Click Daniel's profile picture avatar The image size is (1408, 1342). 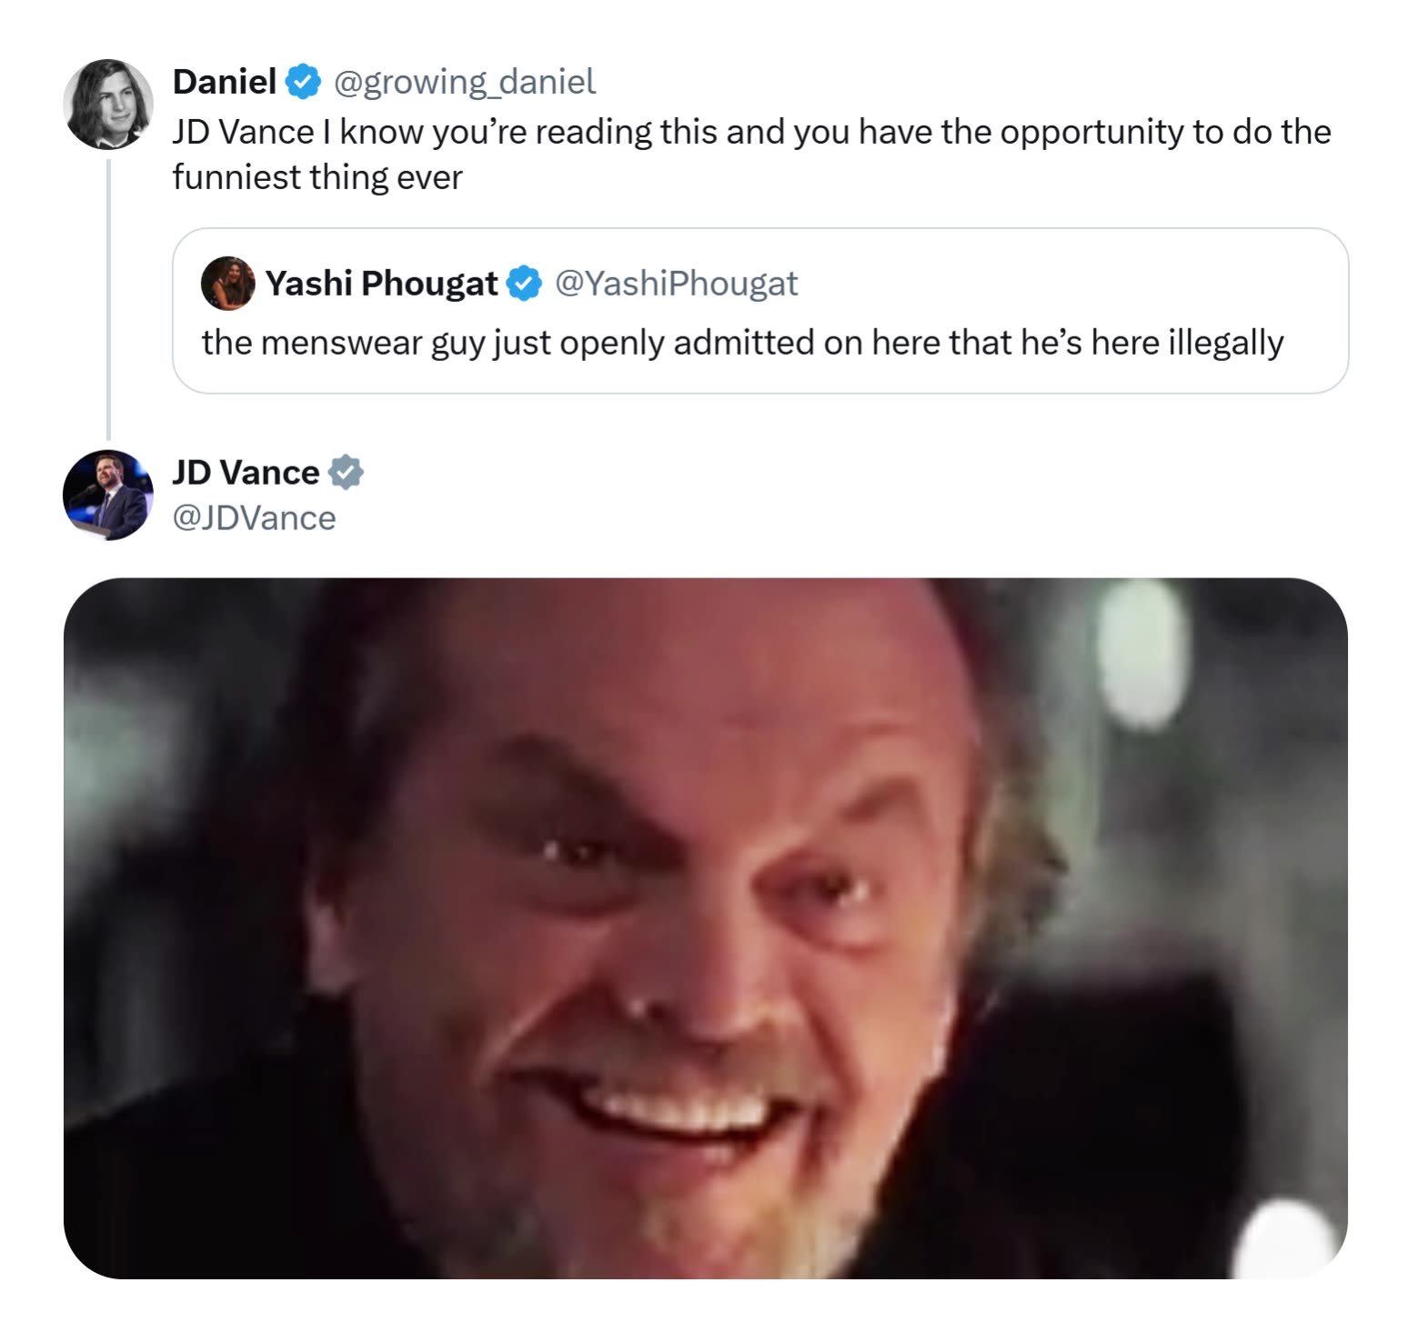[x=108, y=105]
